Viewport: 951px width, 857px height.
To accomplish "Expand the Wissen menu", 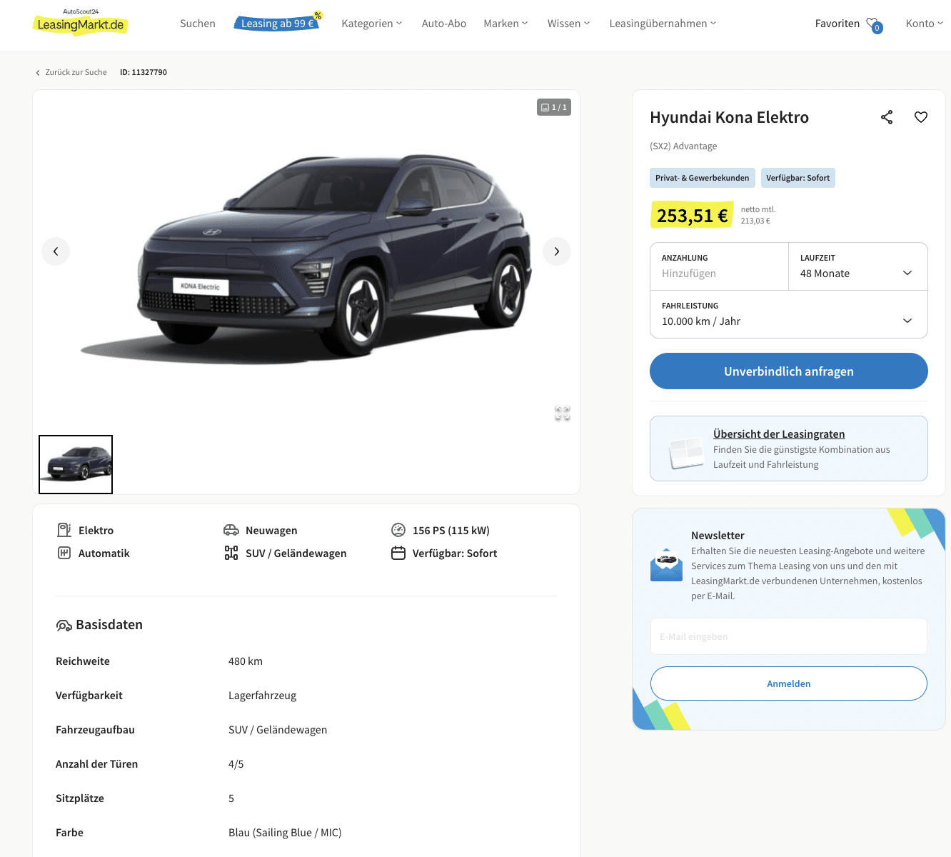I will tap(569, 24).
